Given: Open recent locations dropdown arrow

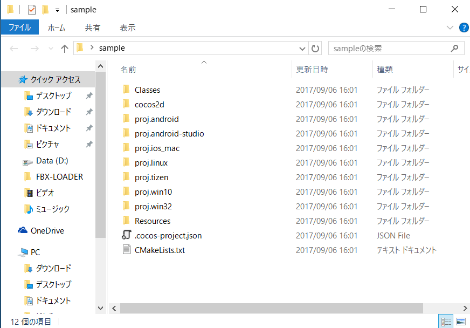Looking at the screenshot, I should 51,49.
